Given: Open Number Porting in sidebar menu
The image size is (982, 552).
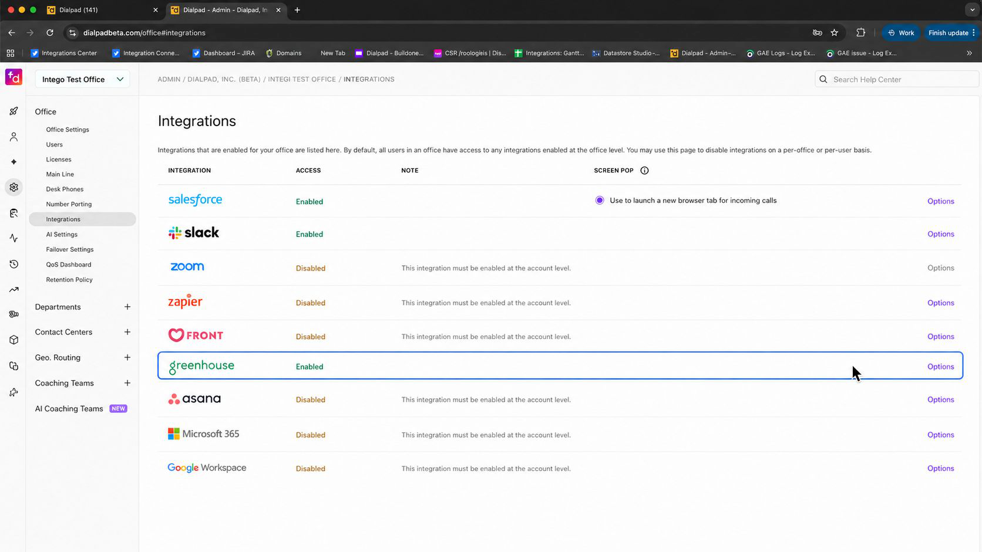Looking at the screenshot, I should tap(69, 204).
